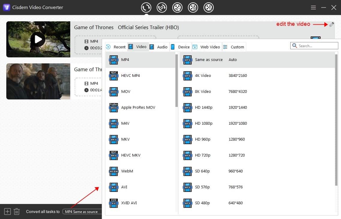Select the Custom format tab
341x219 pixels.
pos(234,47)
